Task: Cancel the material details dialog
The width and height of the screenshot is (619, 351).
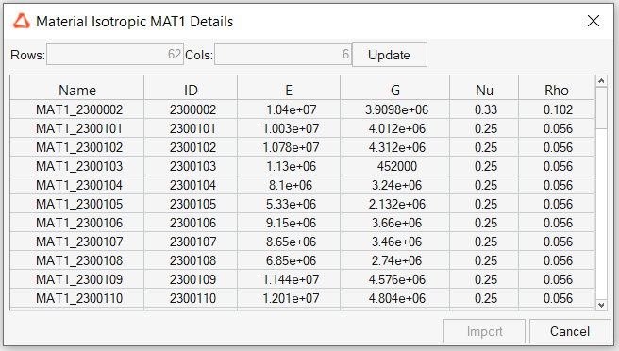Action: click(x=570, y=331)
